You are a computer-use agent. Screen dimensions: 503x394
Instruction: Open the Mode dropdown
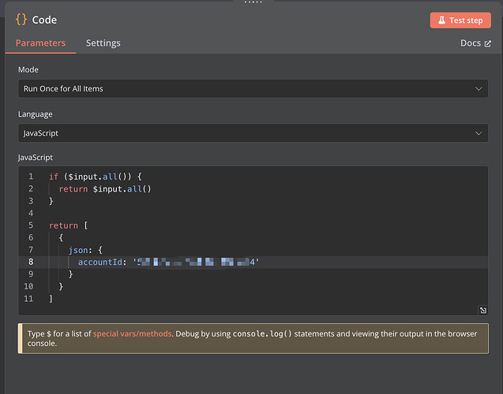coord(253,89)
